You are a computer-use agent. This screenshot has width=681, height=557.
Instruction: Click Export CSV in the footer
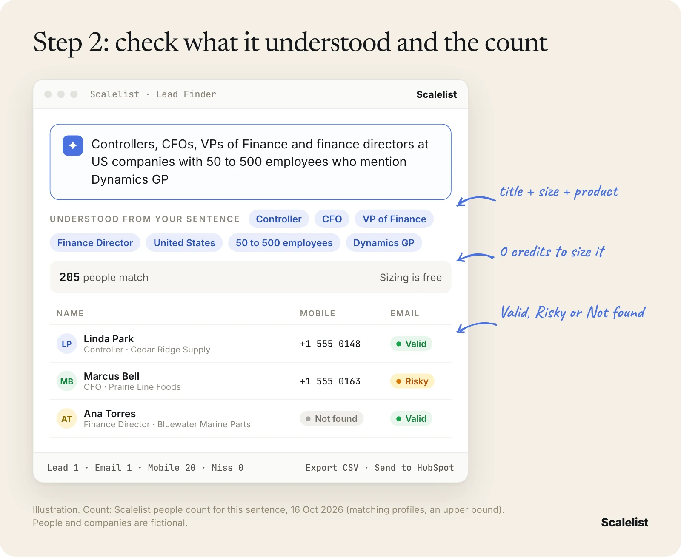click(x=332, y=468)
